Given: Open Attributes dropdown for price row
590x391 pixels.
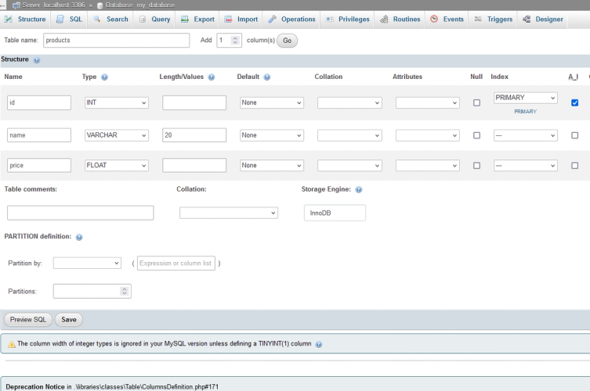Looking at the screenshot, I should tap(428, 165).
